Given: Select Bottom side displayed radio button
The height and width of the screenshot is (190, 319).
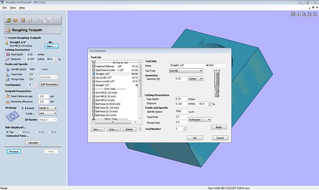Looking at the screenshot, I should tap(20, 132).
